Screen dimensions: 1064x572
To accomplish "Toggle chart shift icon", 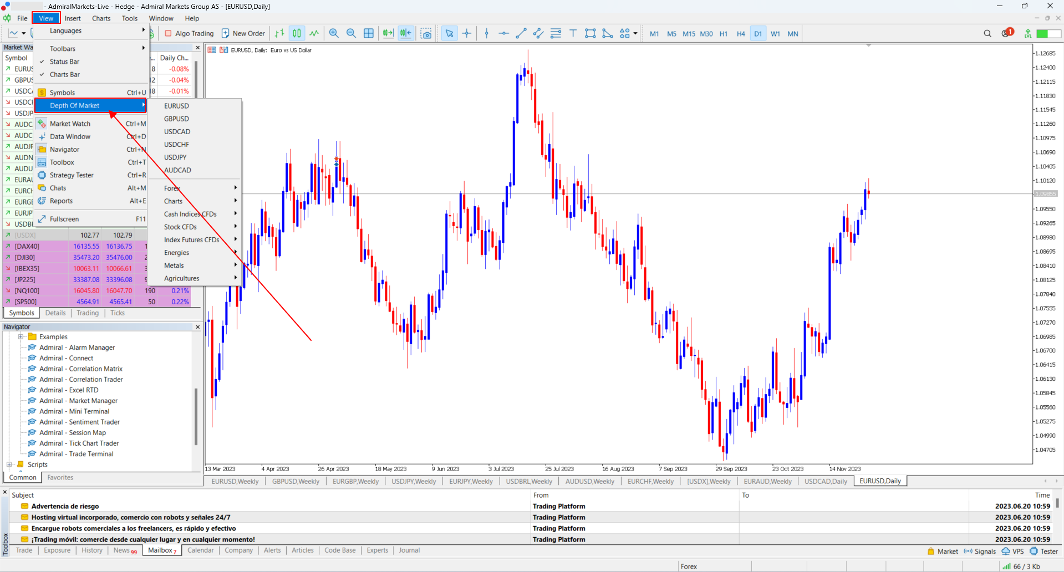I will click(406, 33).
